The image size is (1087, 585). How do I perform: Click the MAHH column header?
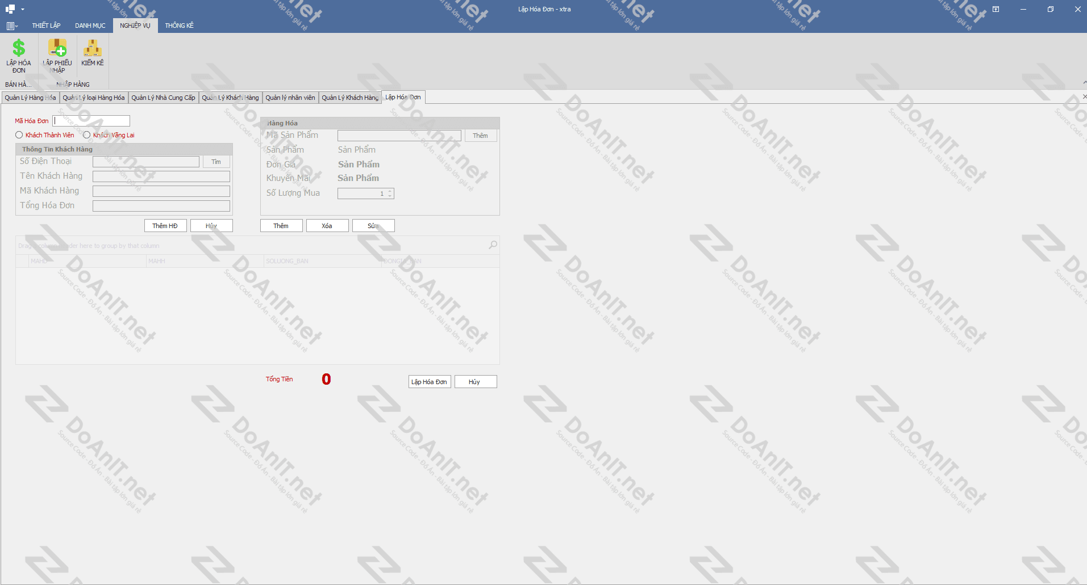(205, 261)
